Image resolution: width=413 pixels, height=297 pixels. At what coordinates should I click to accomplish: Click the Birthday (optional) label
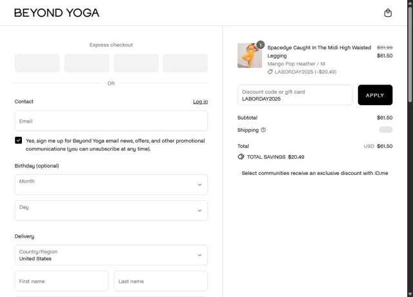click(37, 166)
